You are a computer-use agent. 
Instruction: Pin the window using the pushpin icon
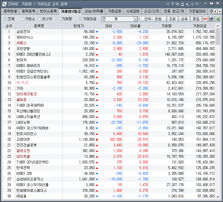(x=182, y=4)
